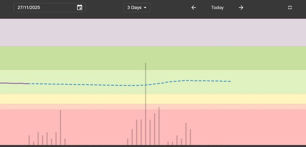Jump to Today

(217, 8)
